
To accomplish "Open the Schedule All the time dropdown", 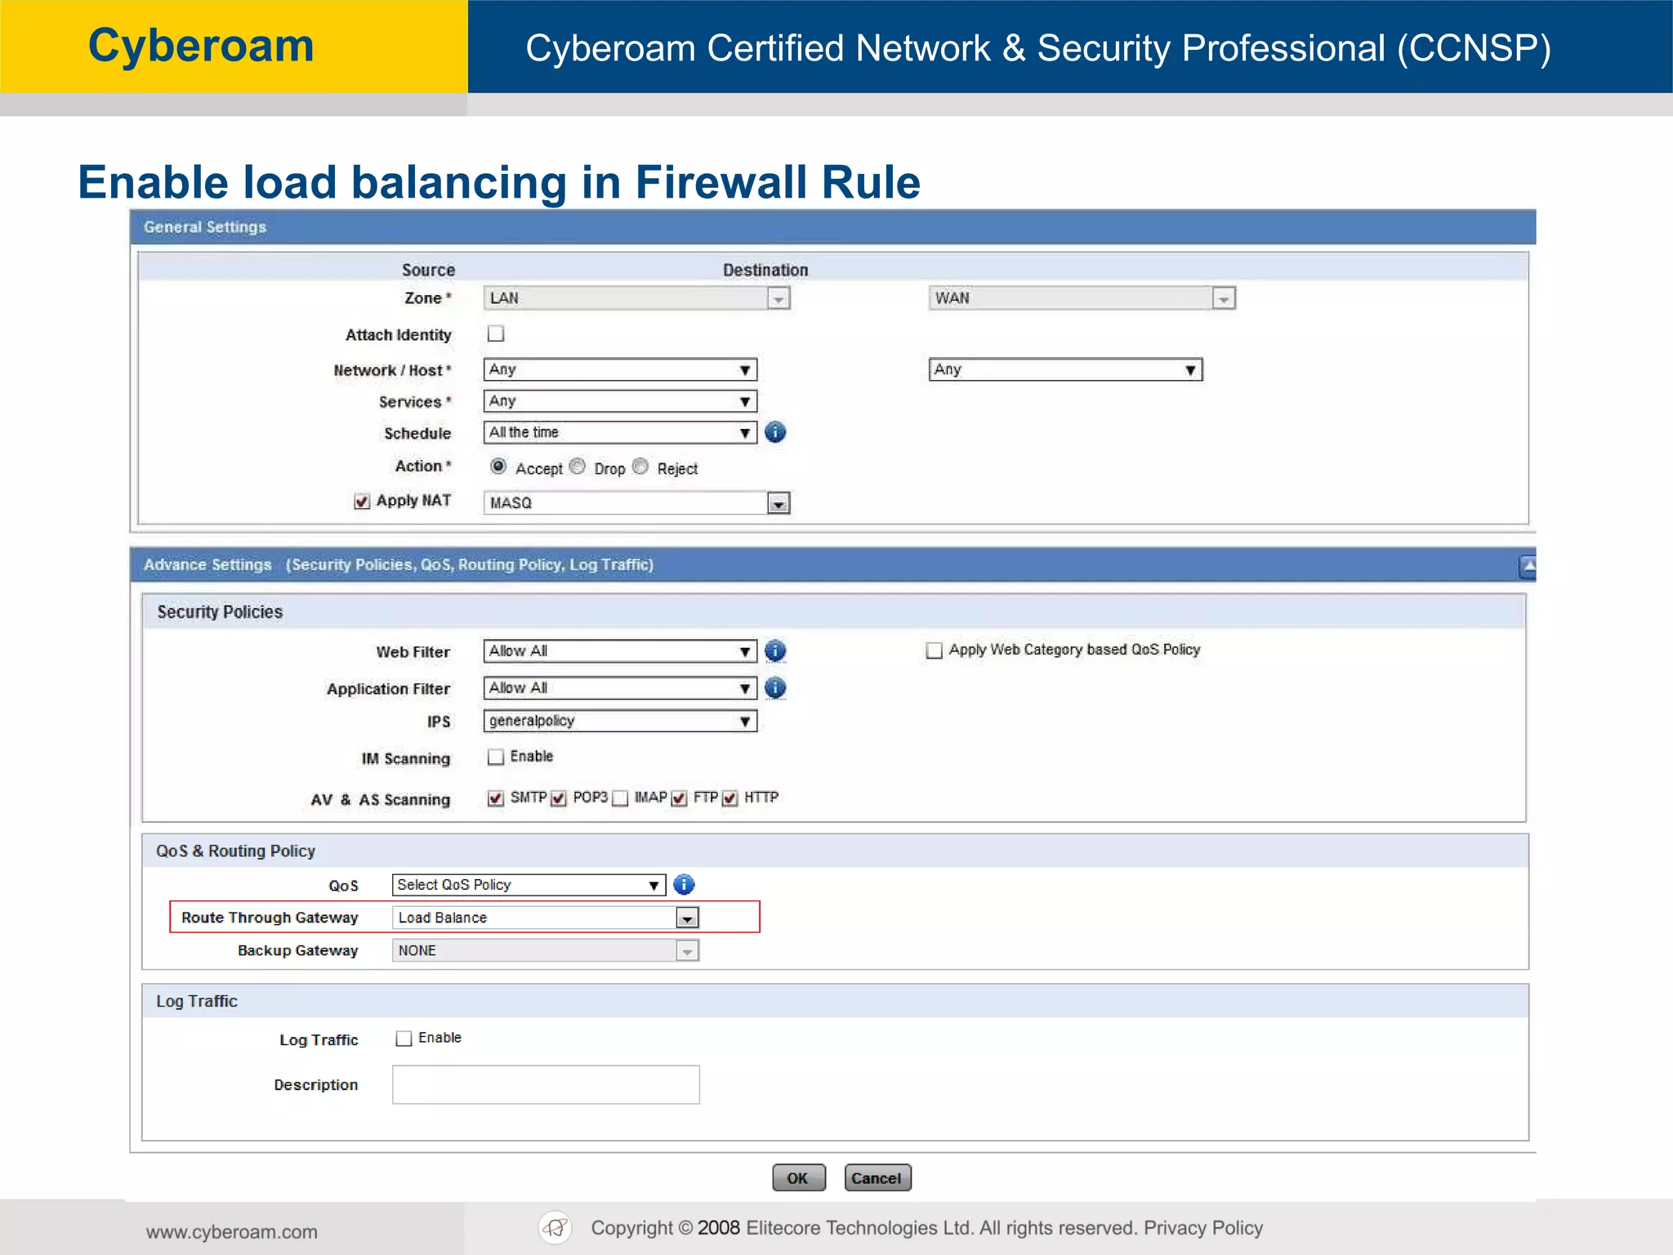I will coord(620,432).
